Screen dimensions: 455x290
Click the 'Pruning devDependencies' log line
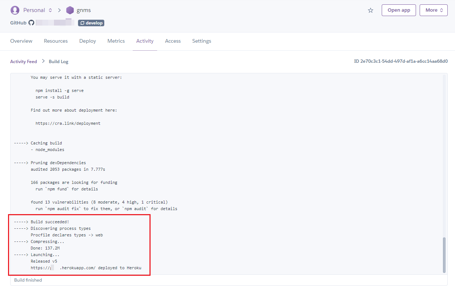[58, 163]
